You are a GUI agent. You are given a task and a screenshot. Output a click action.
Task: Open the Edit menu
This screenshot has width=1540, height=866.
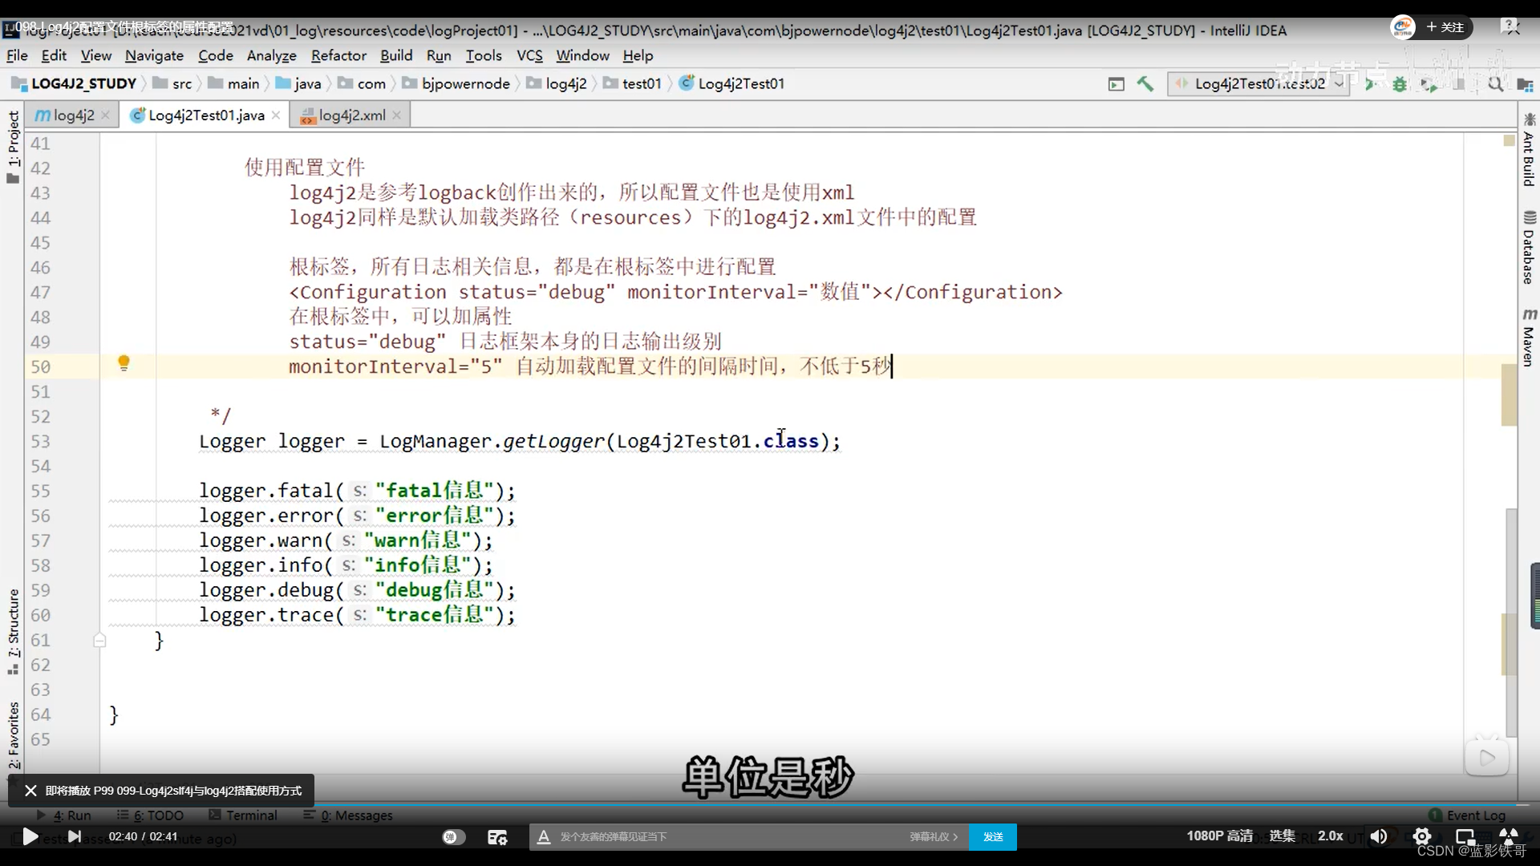tap(54, 55)
